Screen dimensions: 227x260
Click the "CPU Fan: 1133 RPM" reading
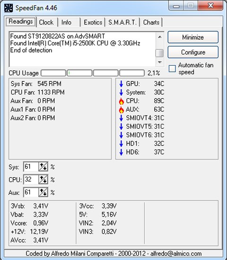pos(37,92)
